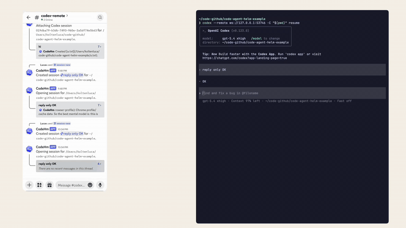The image size is (406, 228).
Task: Tap the microphone voice message icon
Action: coord(100,185)
